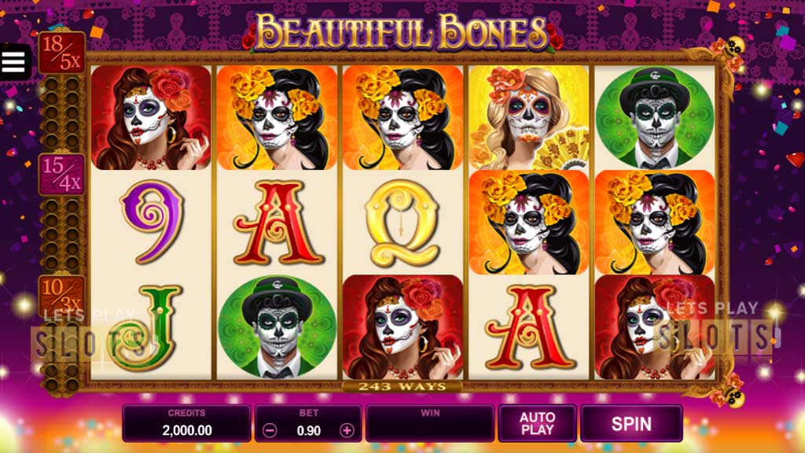This screenshot has height=453, width=805.
Task: Click the green J symbol
Action: (145, 328)
